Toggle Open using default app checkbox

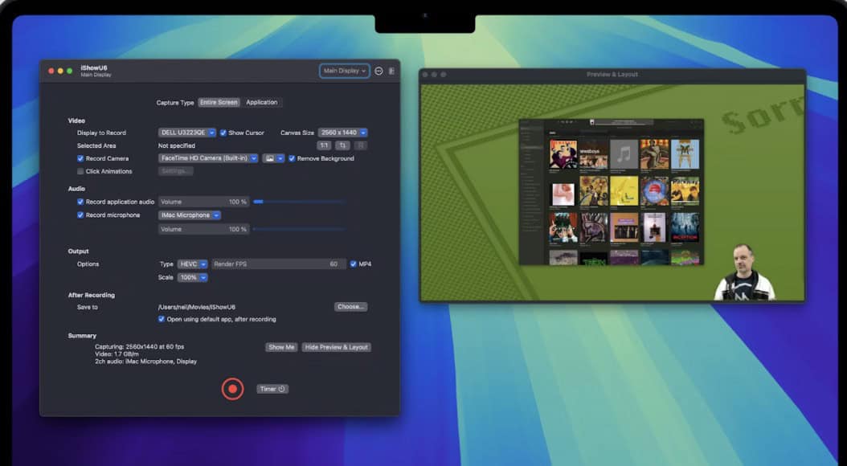tap(161, 319)
